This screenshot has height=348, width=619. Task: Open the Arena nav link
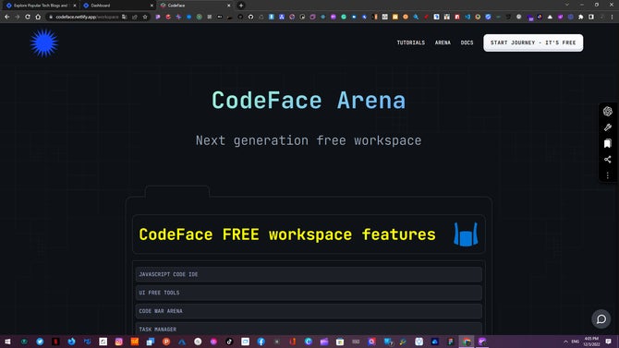pyautogui.click(x=443, y=42)
